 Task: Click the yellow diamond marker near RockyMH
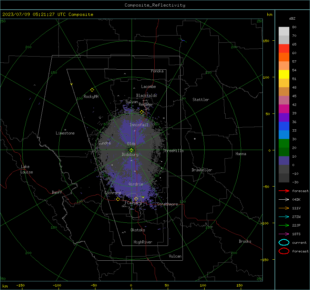point(92,90)
